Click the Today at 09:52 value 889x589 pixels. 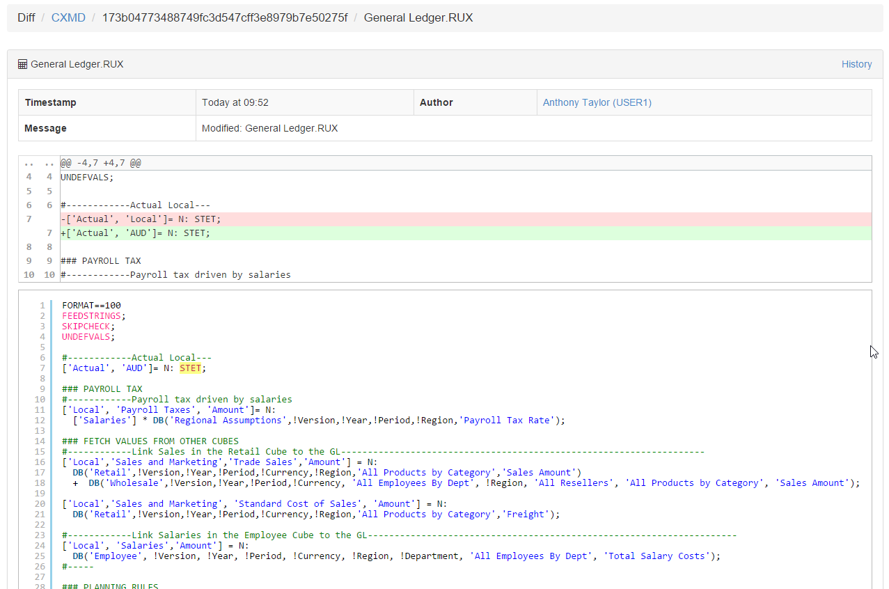235,102
